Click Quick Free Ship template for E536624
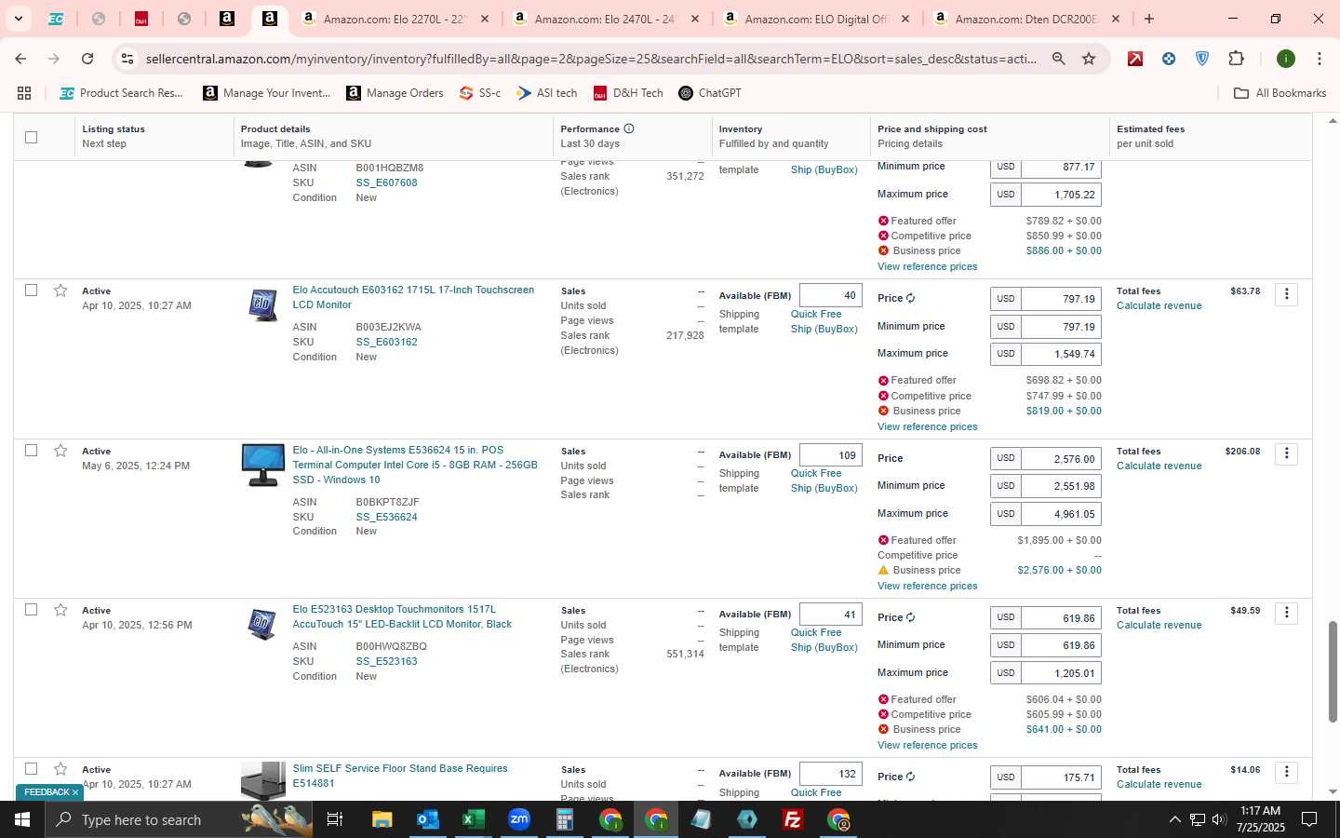1340x838 pixels. click(x=824, y=480)
